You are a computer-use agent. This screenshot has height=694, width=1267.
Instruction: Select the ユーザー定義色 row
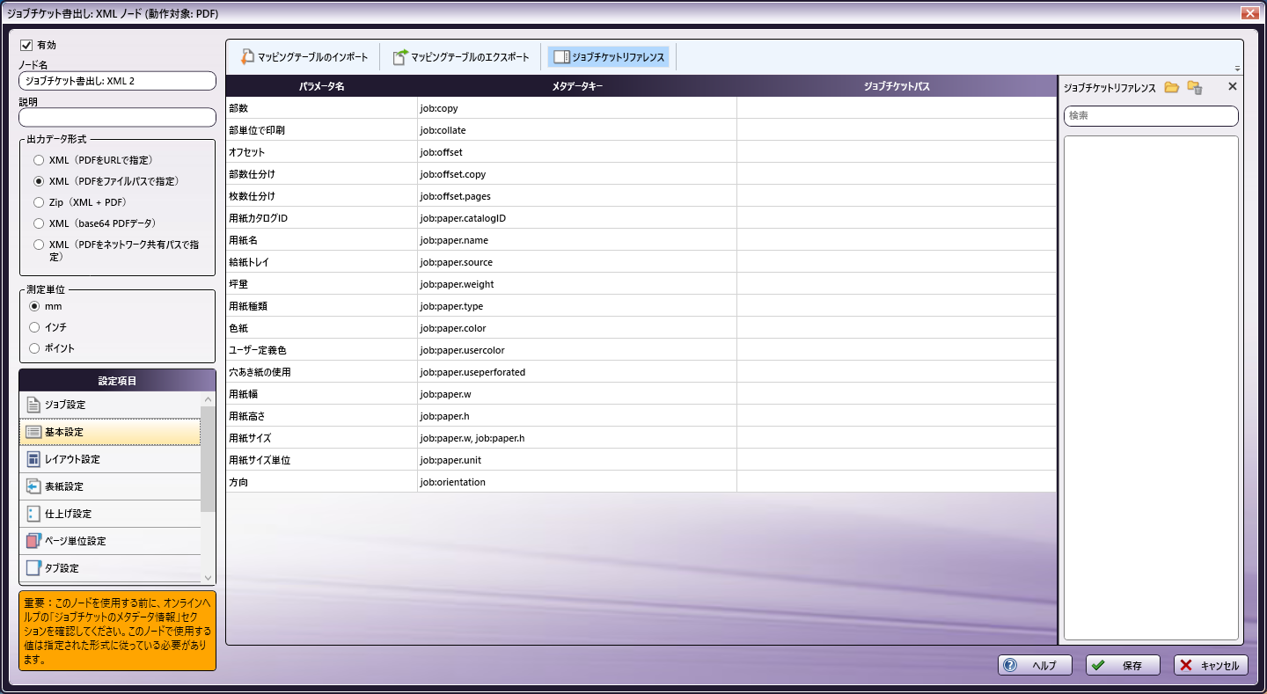641,350
